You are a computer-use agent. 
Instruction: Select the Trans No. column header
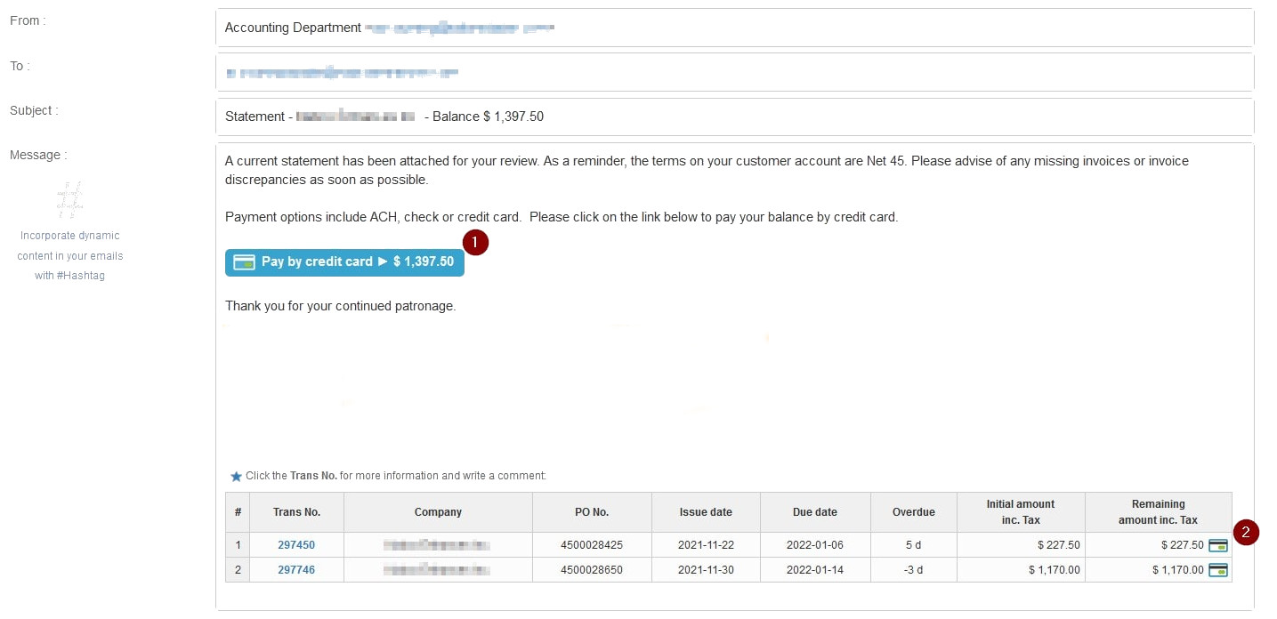(x=296, y=512)
